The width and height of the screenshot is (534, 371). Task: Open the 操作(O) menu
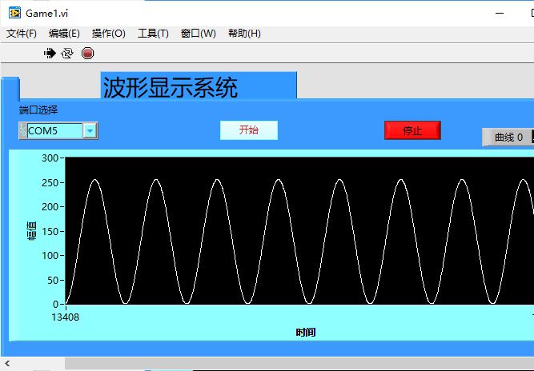109,34
